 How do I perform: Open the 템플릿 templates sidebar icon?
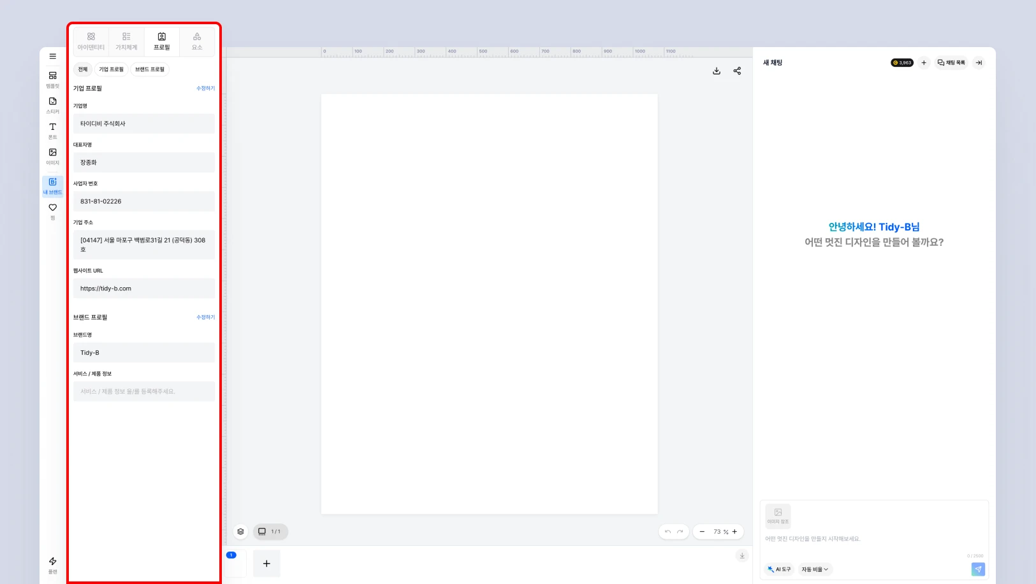(x=52, y=79)
